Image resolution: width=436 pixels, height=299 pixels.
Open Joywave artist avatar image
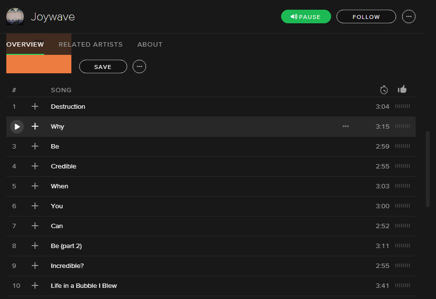point(15,17)
